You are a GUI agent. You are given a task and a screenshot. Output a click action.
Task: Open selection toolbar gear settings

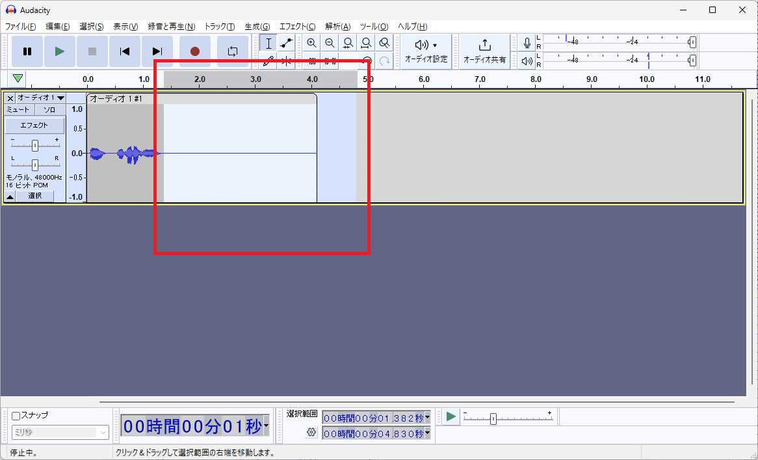pyautogui.click(x=311, y=432)
